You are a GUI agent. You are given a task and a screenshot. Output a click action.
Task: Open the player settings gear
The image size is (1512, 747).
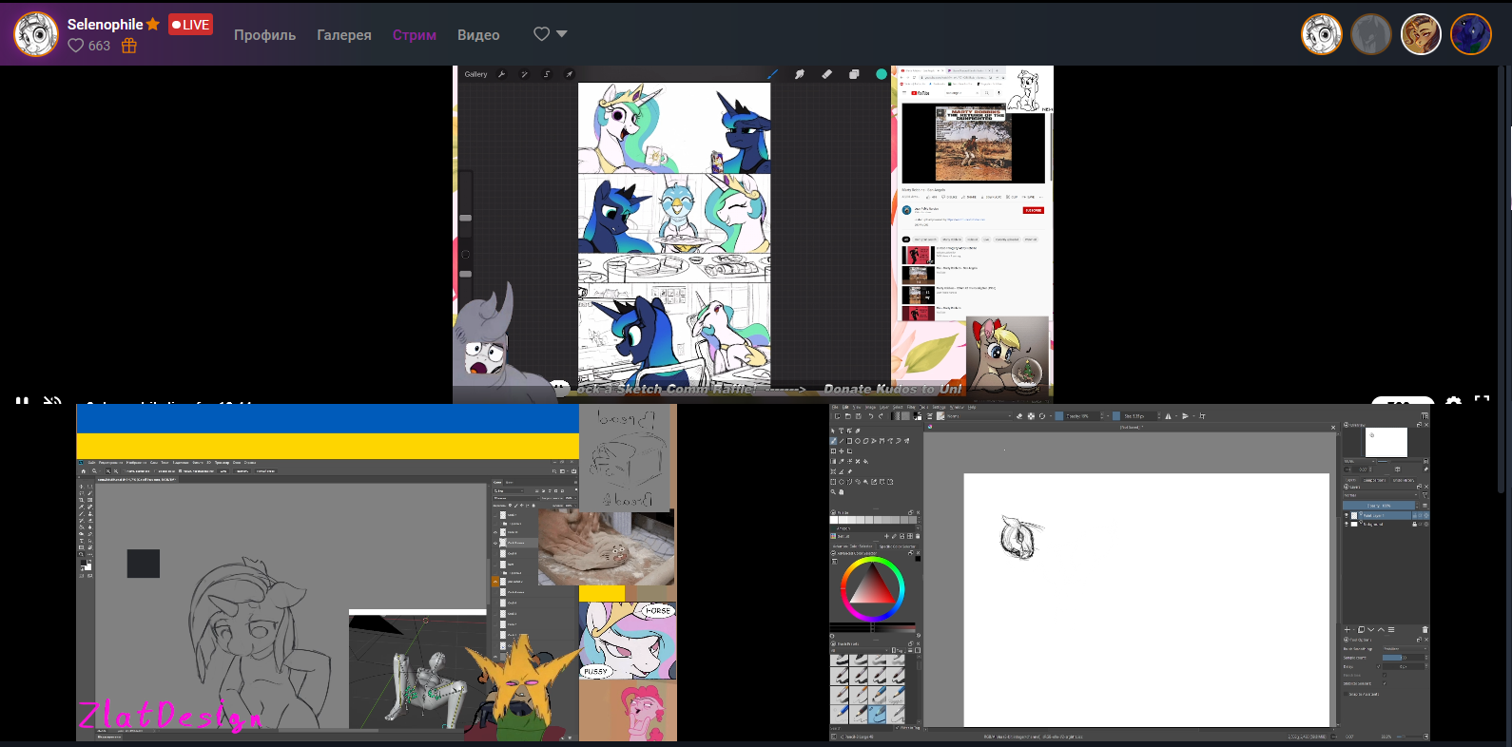(x=1453, y=400)
